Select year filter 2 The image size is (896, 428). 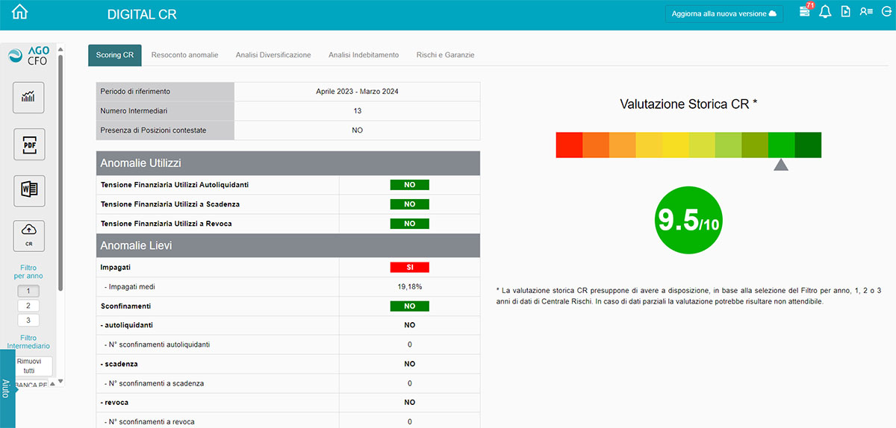point(28,306)
